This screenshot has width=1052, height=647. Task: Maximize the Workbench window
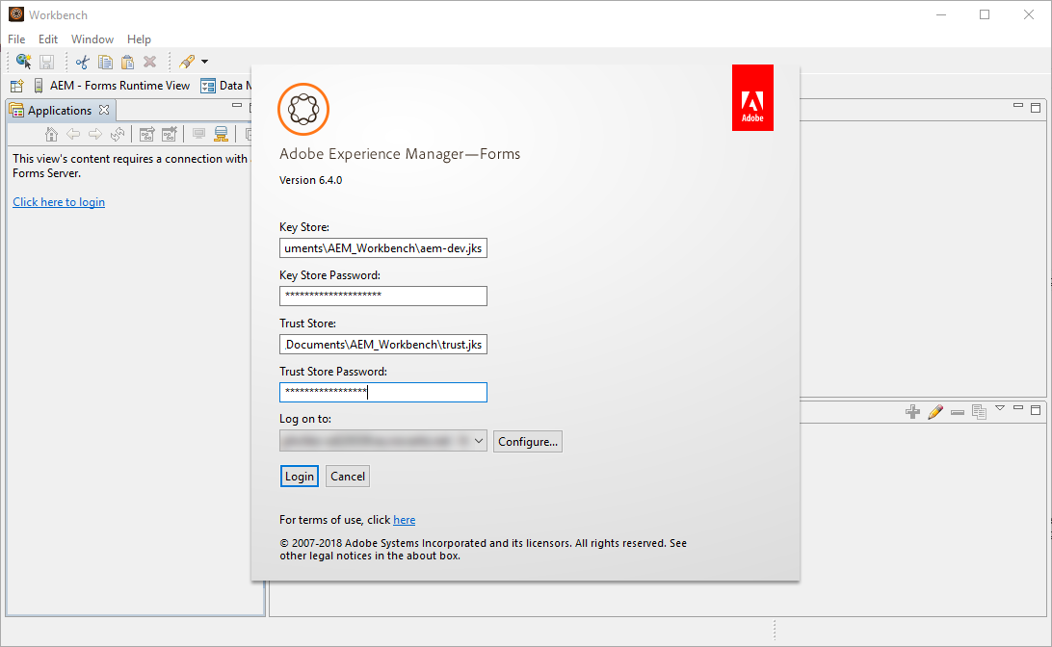985,14
